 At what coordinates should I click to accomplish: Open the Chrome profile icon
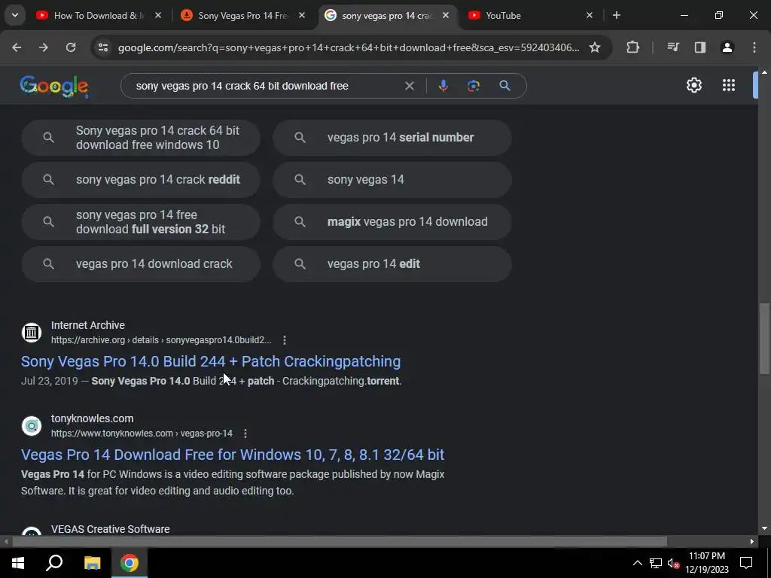pos(727,47)
